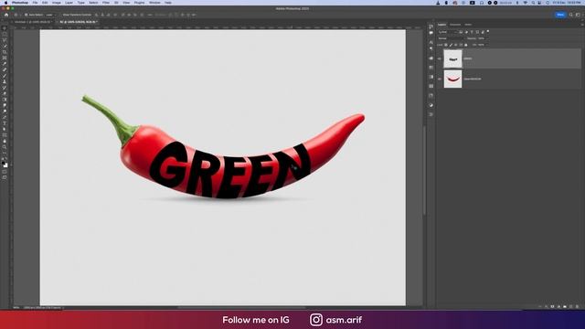Switch to the Channels tab
Viewport: 585px width, 329px height.
(x=455, y=25)
